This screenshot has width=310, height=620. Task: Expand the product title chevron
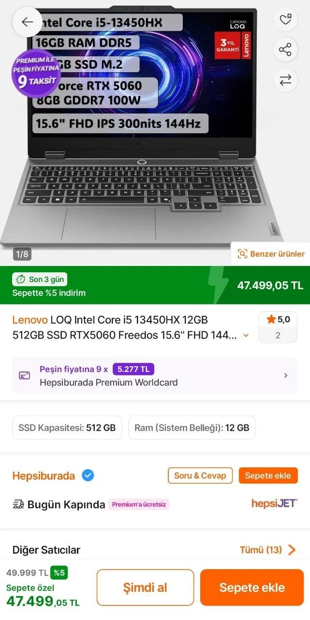pyautogui.click(x=246, y=335)
